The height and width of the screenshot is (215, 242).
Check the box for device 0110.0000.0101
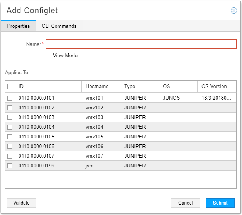click(10, 98)
